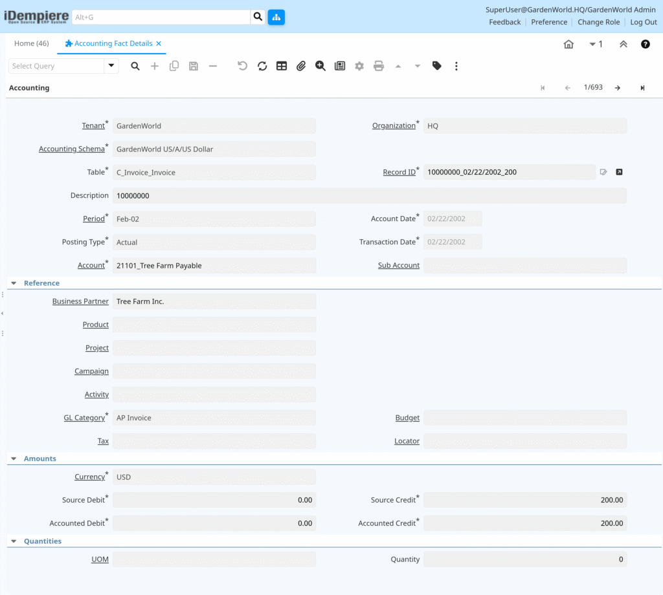Select the Print icon
Image resolution: width=663 pixels, height=595 pixels.
click(x=379, y=66)
